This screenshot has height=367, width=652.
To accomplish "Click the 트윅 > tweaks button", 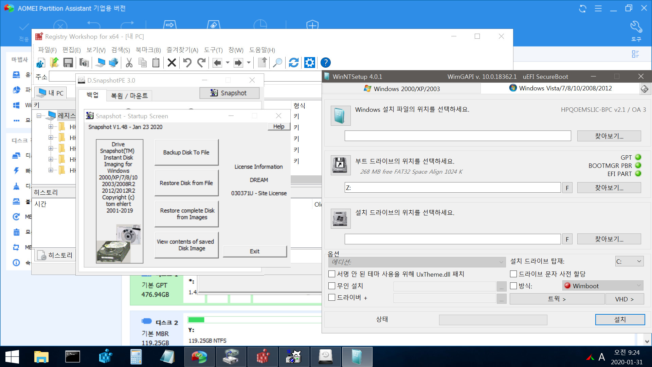I will (x=557, y=299).
